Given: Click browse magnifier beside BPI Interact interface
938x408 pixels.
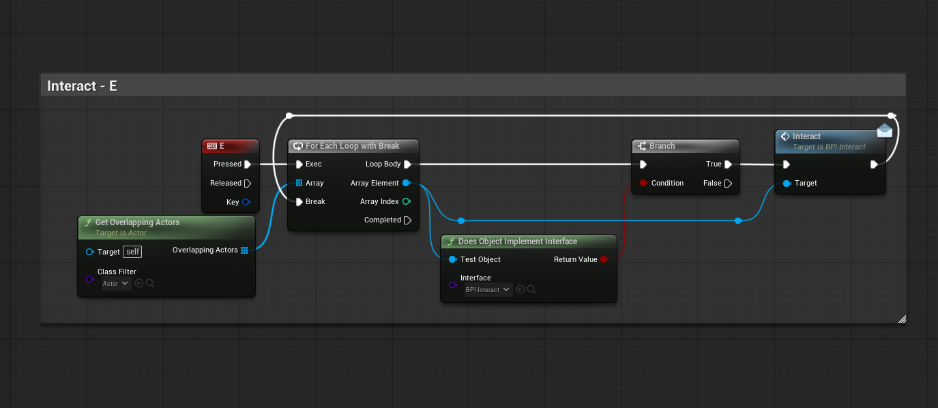Looking at the screenshot, I should coord(531,289).
